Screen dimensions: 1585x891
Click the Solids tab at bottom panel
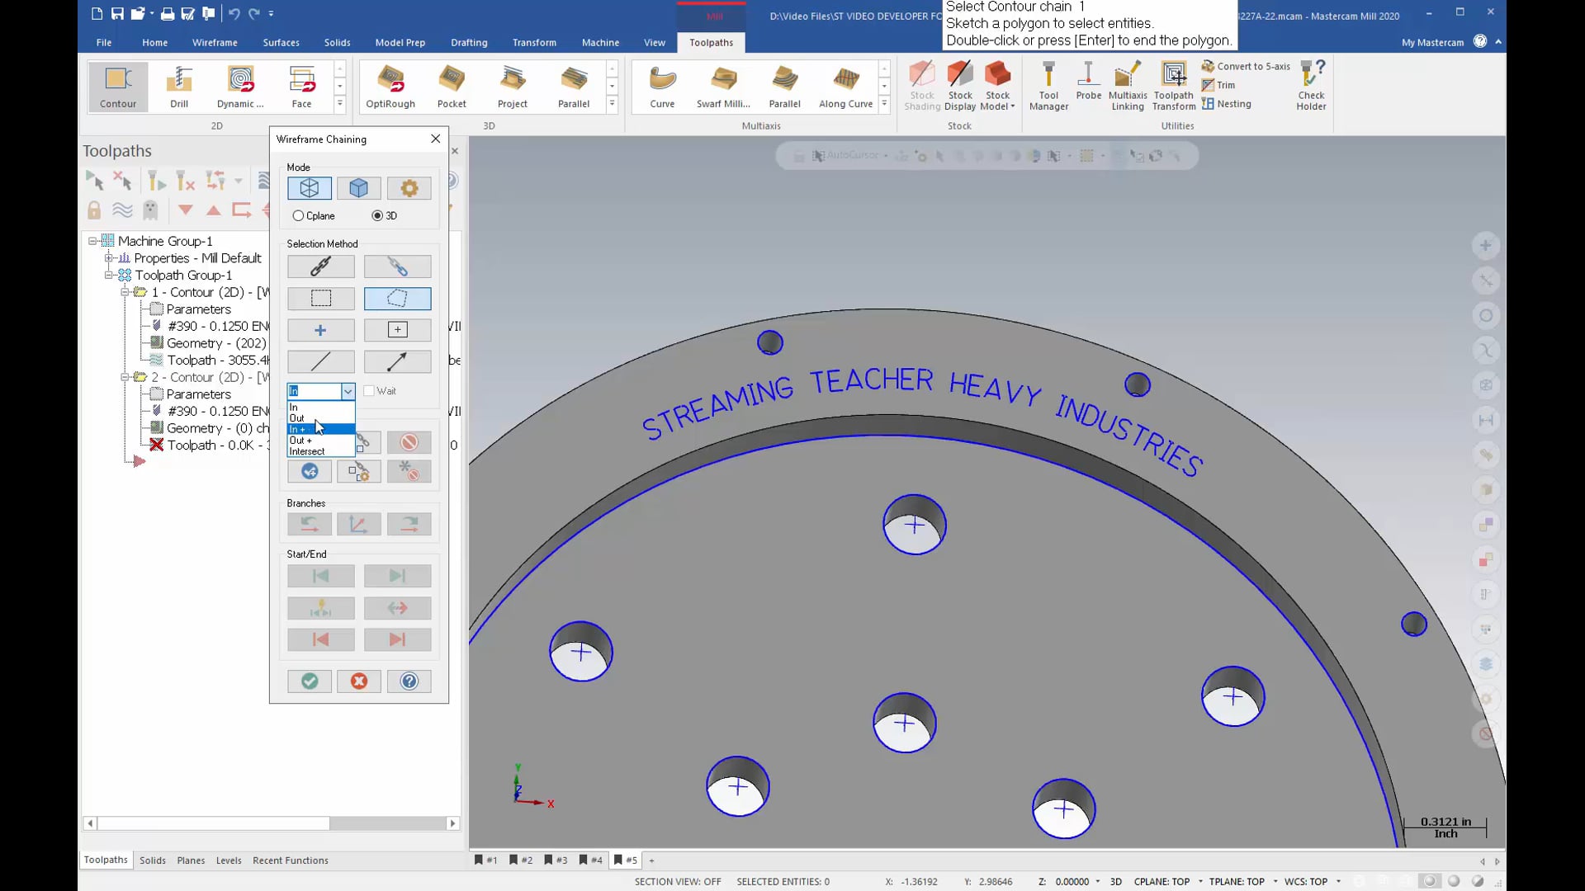point(153,860)
